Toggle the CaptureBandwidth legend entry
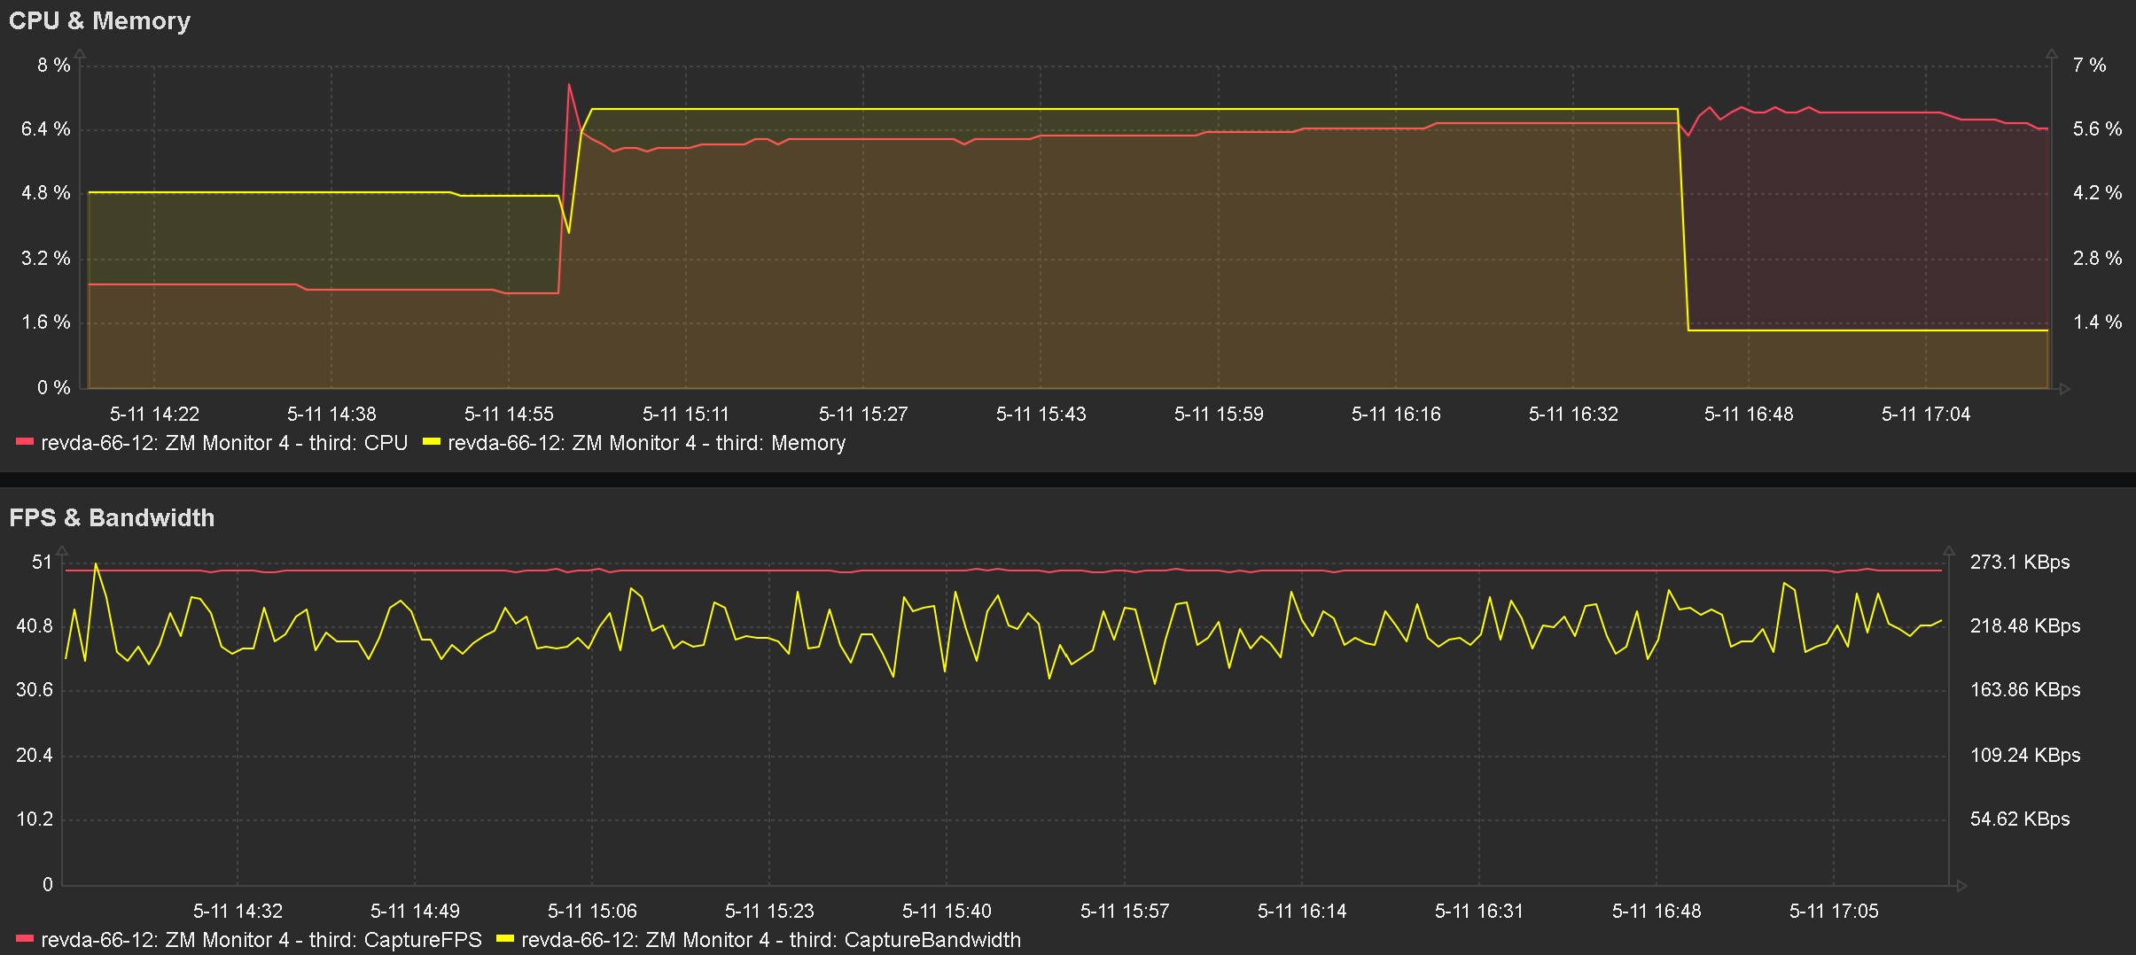The width and height of the screenshot is (2136, 955). (x=759, y=940)
